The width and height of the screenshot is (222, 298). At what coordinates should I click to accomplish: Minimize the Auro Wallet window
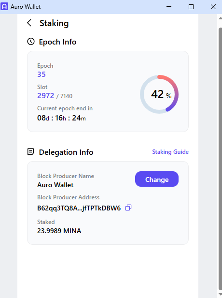[x=169, y=7]
